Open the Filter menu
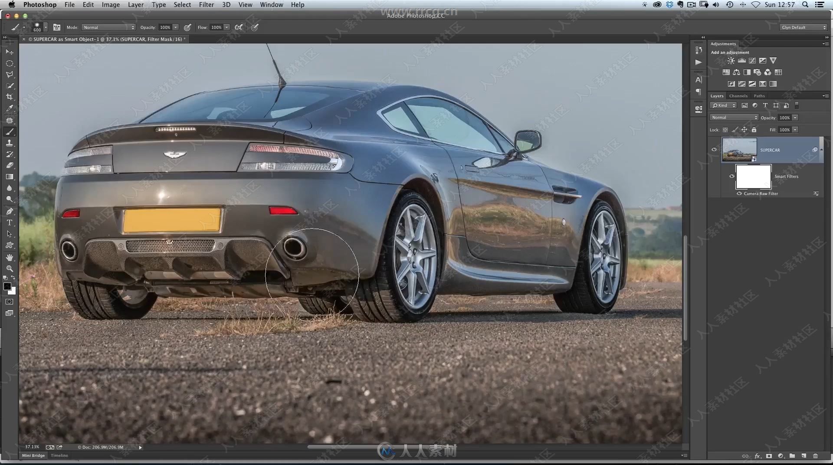This screenshot has height=465, width=833. pos(207,5)
